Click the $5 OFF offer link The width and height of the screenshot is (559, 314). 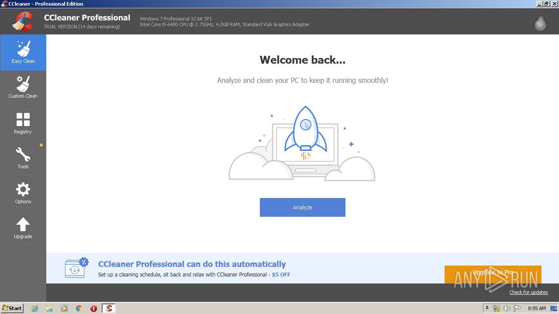coord(281,275)
